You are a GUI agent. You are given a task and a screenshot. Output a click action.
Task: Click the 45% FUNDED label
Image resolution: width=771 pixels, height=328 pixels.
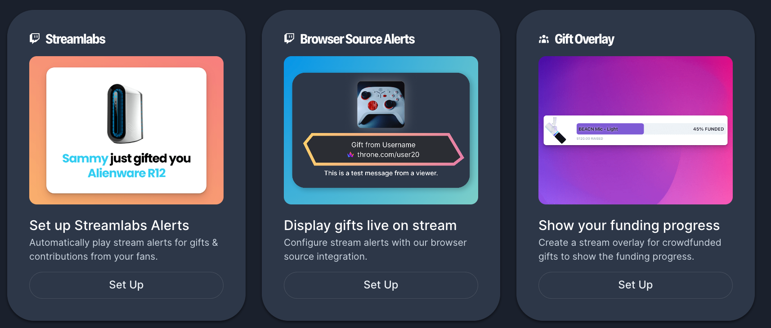click(x=708, y=129)
